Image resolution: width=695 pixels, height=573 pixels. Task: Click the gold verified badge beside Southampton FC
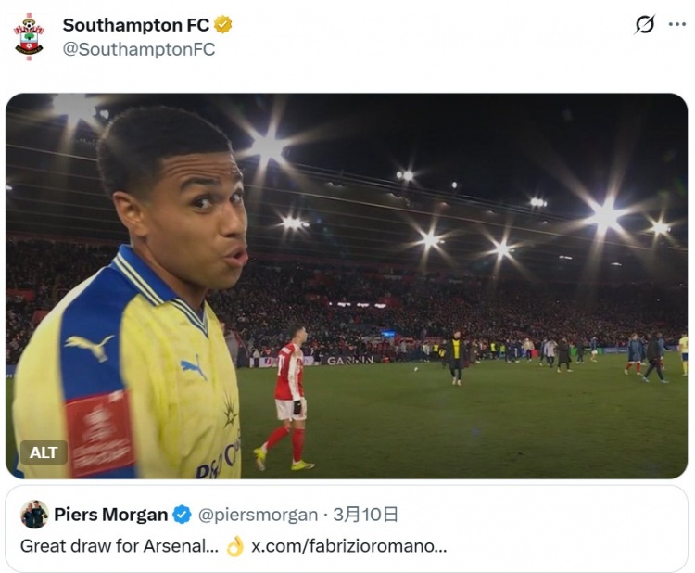tap(223, 25)
